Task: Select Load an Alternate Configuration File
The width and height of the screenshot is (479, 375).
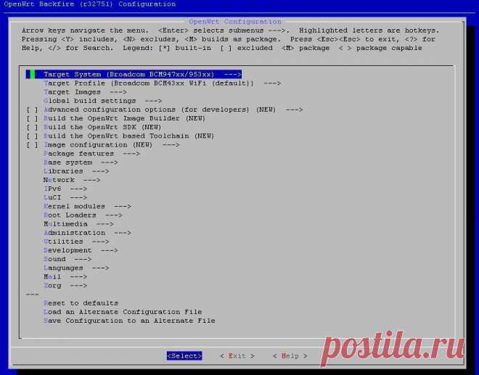Action: coord(123,312)
